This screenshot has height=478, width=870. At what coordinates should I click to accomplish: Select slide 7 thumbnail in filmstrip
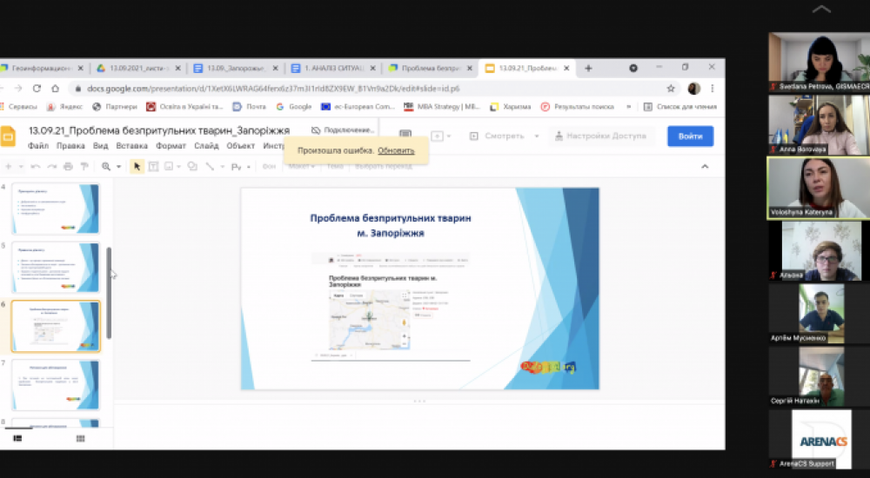coord(56,385)
